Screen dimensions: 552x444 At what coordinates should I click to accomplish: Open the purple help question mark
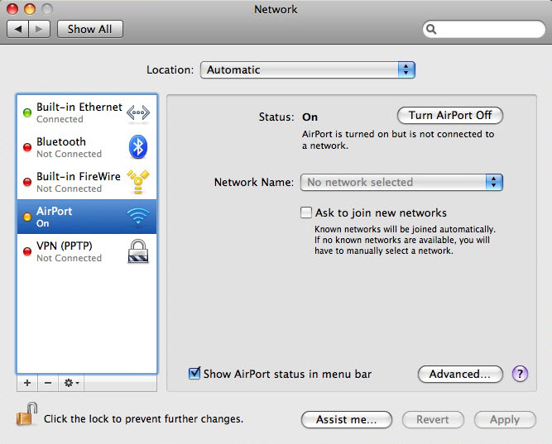[520, 374]
